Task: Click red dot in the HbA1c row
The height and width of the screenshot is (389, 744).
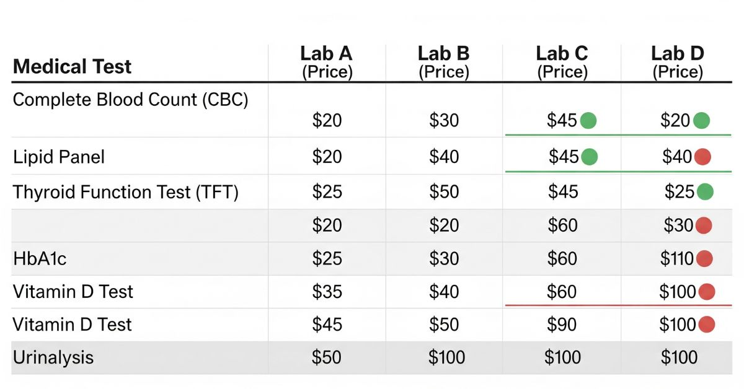Action: (x=704, y=258)
